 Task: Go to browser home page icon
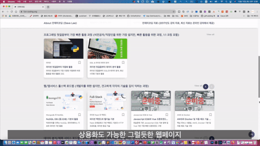click(x=16, y=12)
